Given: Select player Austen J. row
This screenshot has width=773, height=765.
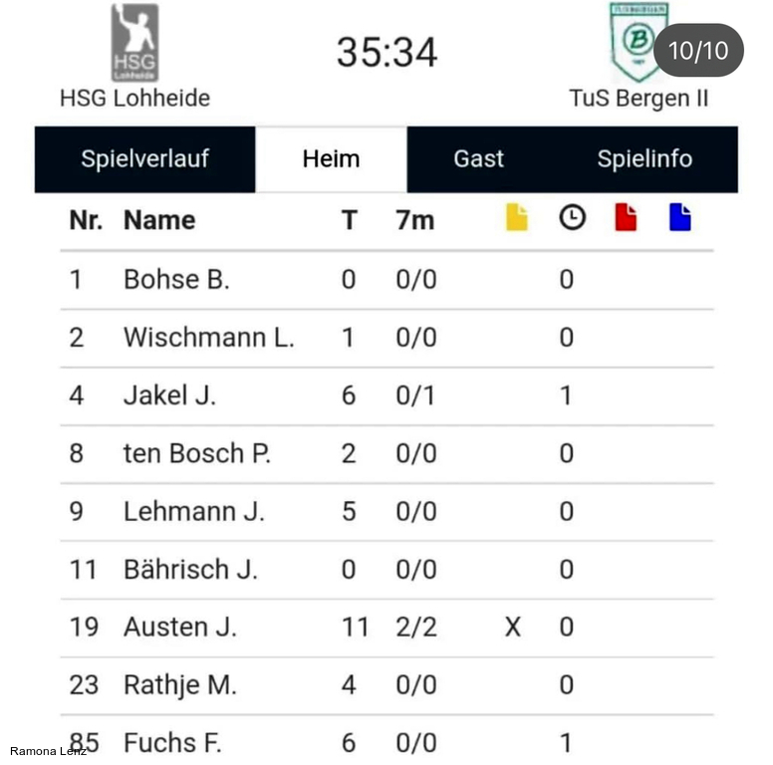Looking at the screenshot, I should 180,628.
